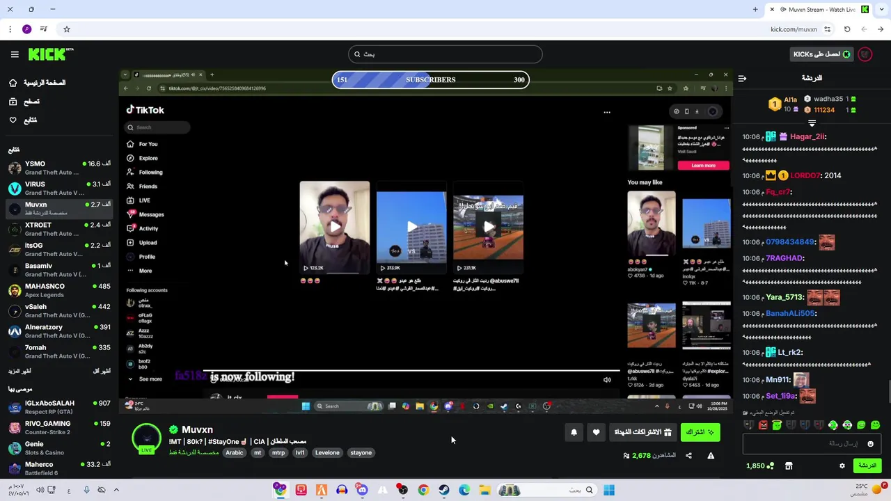The height and width of the screenshot is (501, 891).
Task: Open Steam from the taskbar
Action: [443, 490]
